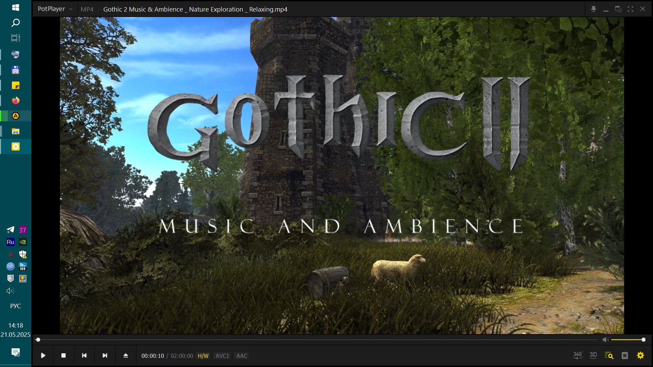Click the AAC audio codec label
This screenshot has width=653, height=367.
241,356
